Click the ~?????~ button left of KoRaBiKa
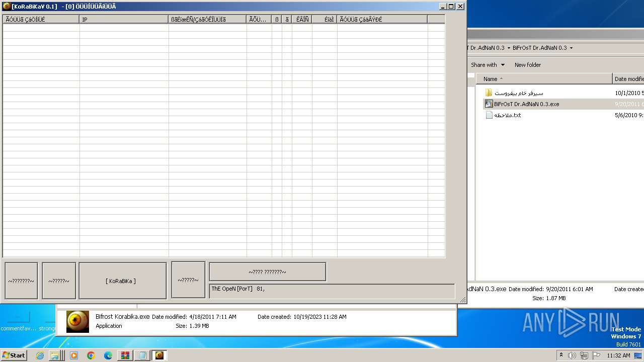 point(59,281)
